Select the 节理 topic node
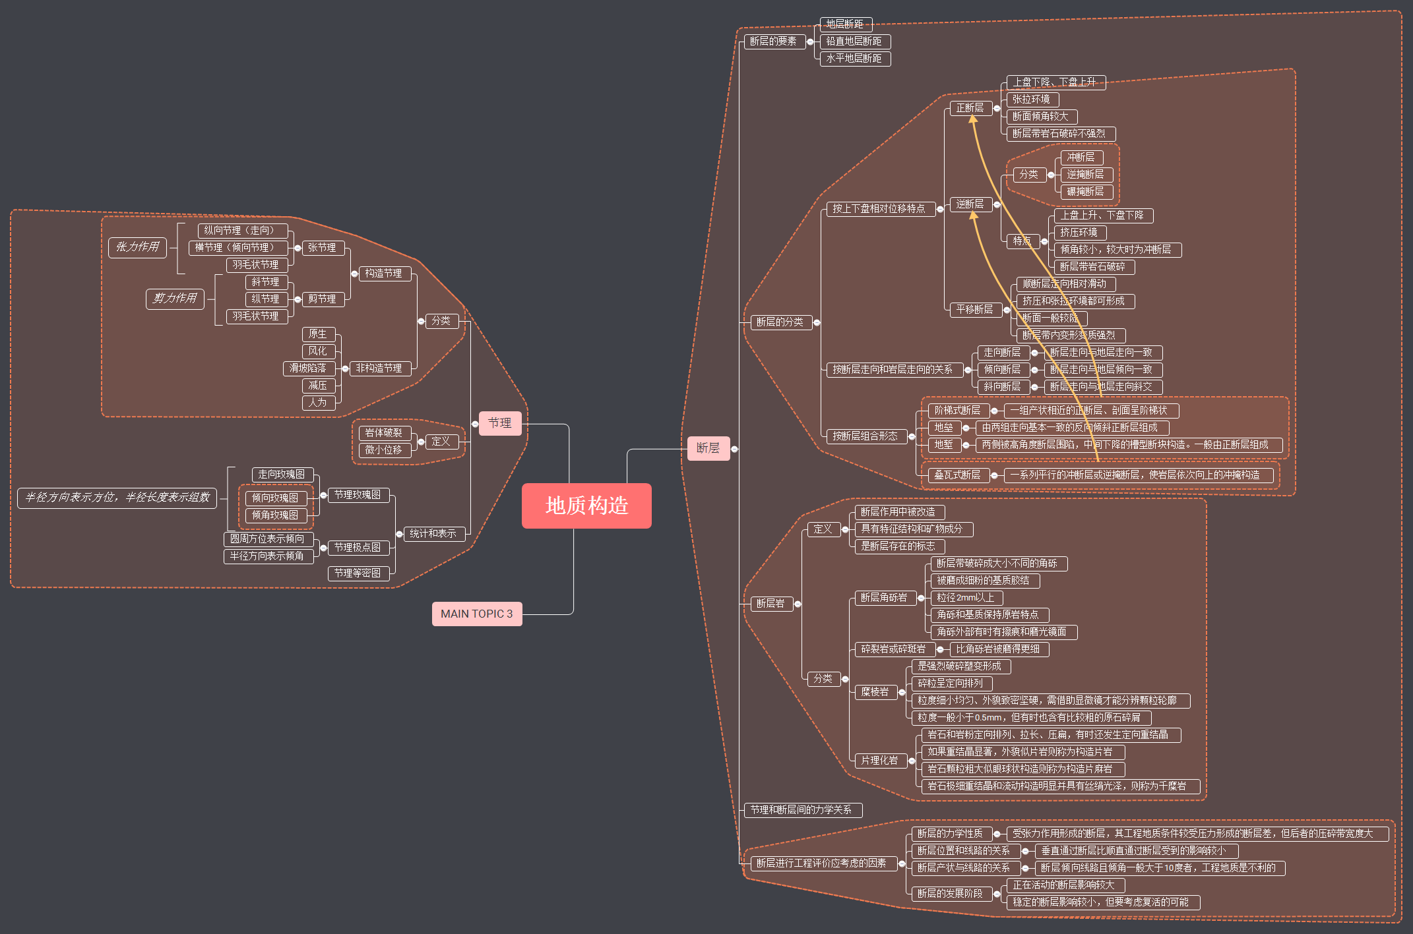Image resolution: width=1413 pixels, height=934 pixels. 500,424
